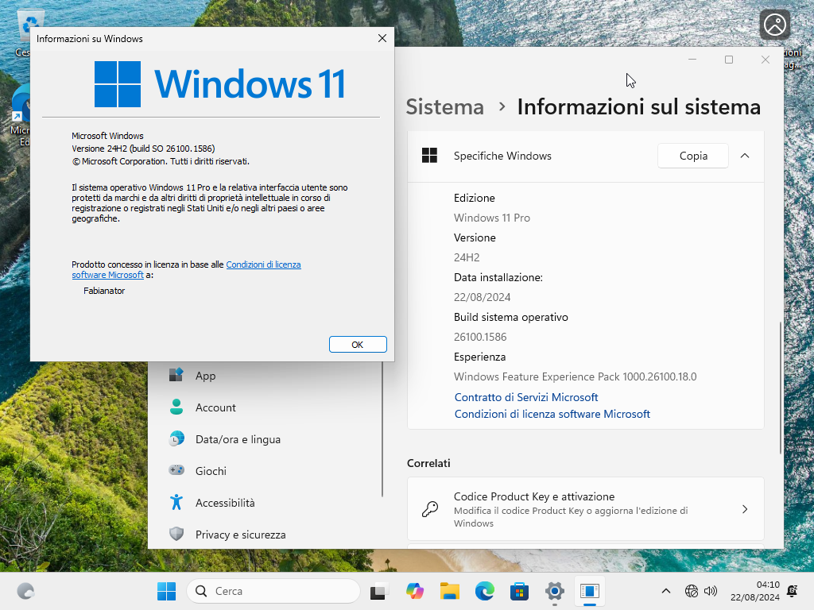Screen dimensions: 814x610
Task: Open clock and date 04:10 flyout
Action: pyautogui.click(x=755, y=591)
